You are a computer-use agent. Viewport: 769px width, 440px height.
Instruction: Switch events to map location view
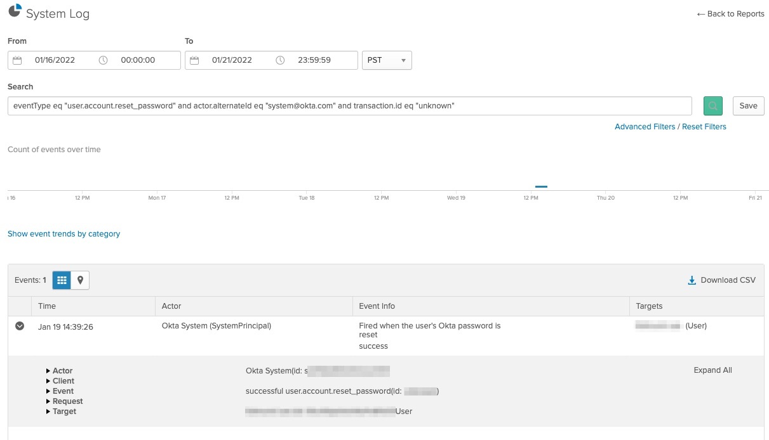[79, 280]
